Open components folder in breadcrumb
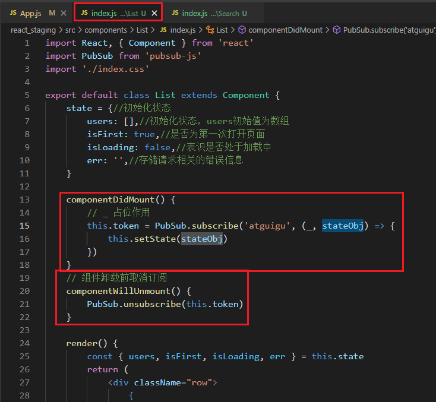Viewport: 436px width, 402px height. (106, 30)
